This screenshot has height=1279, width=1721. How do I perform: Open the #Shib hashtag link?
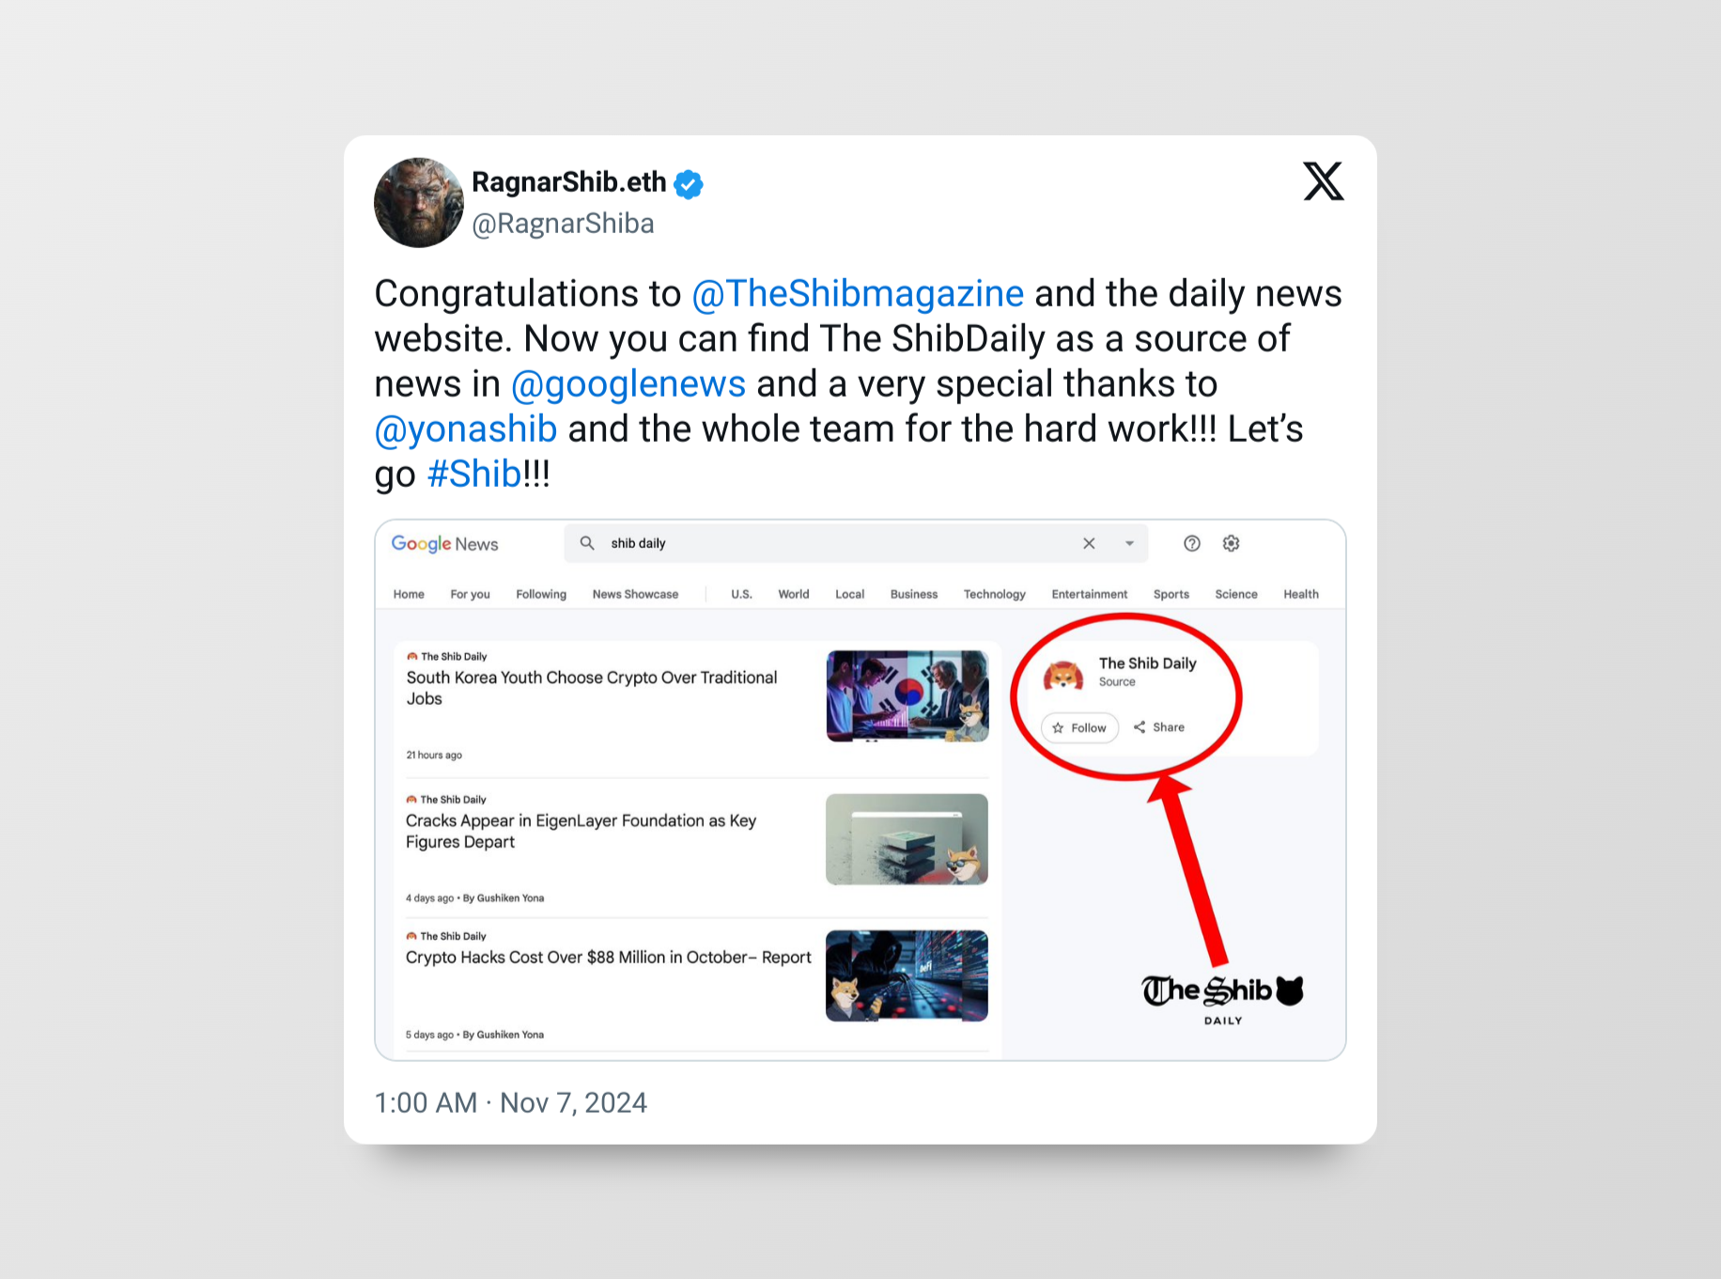click(x=474, y=475)
